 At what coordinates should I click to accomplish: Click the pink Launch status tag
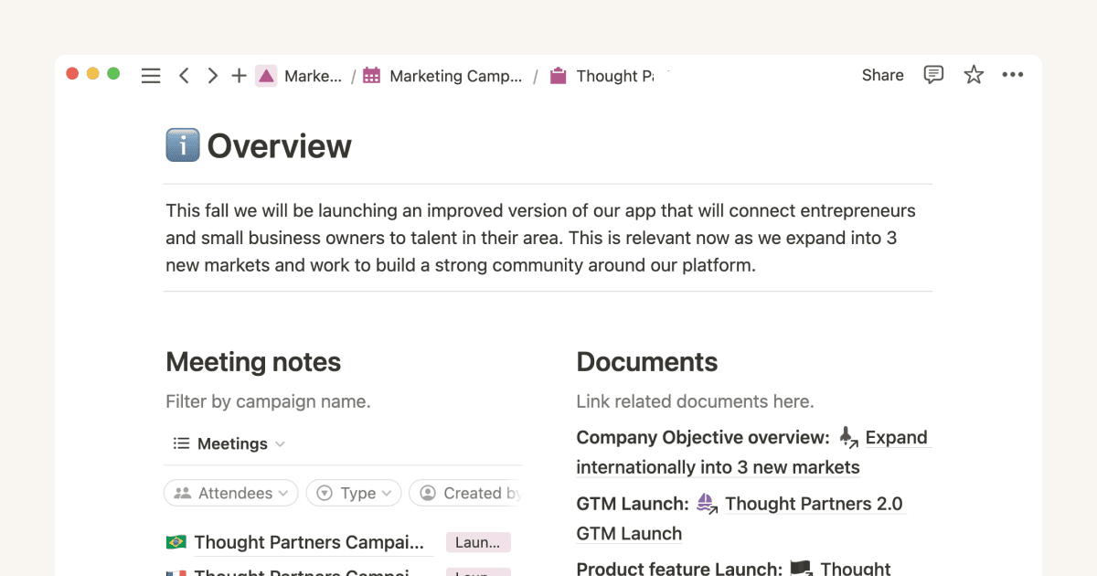pyautogui.click(x=477, y=541)
